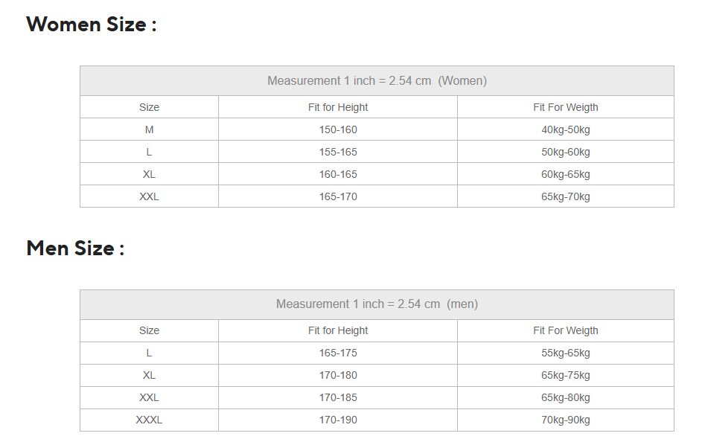The height and width of the screenshot is (439, 705).
Task: Click the 170-185 height cell
Action: [x=338, y=397]
